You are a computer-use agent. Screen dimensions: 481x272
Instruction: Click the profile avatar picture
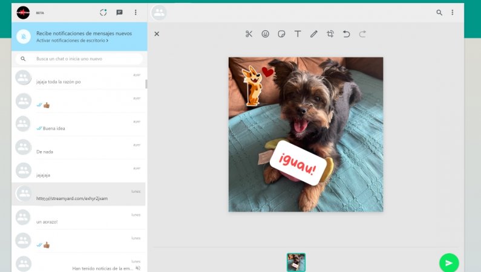click(x=23, y=13)
